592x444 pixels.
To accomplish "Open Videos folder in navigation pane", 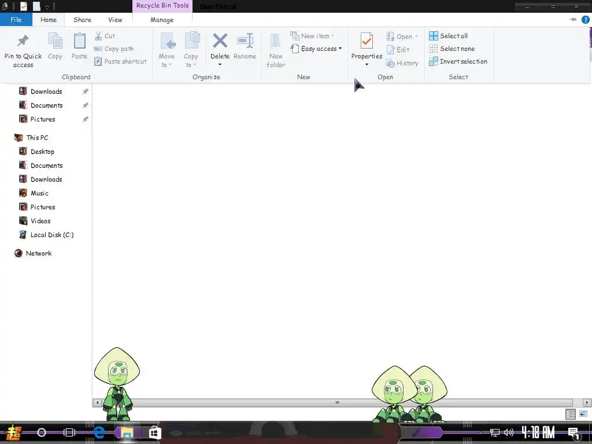I will coord(40,221).
